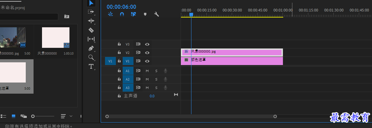Open timeline display settings wrench

157,14
